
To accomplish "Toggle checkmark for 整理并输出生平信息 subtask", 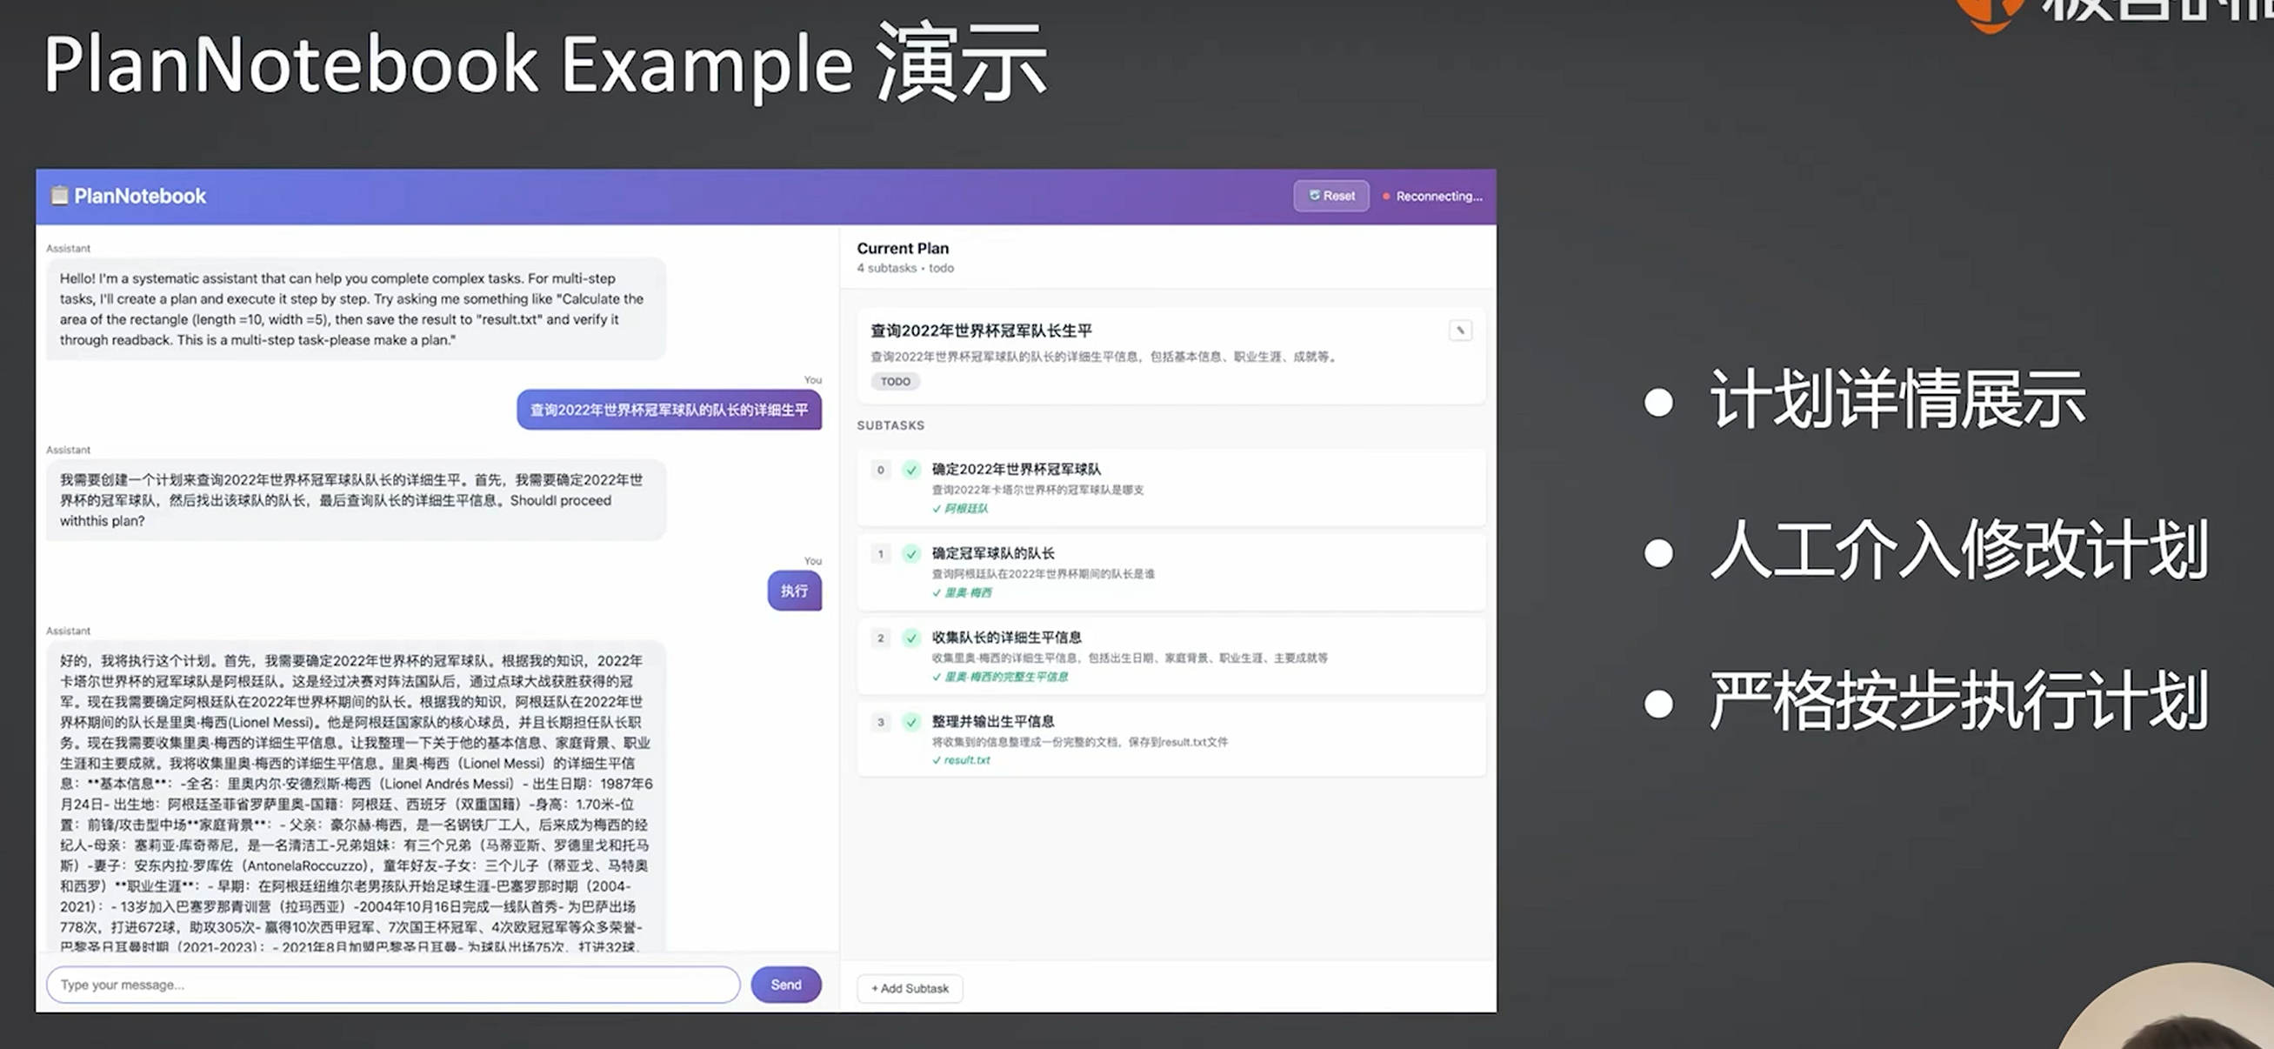I will [911, 721].
